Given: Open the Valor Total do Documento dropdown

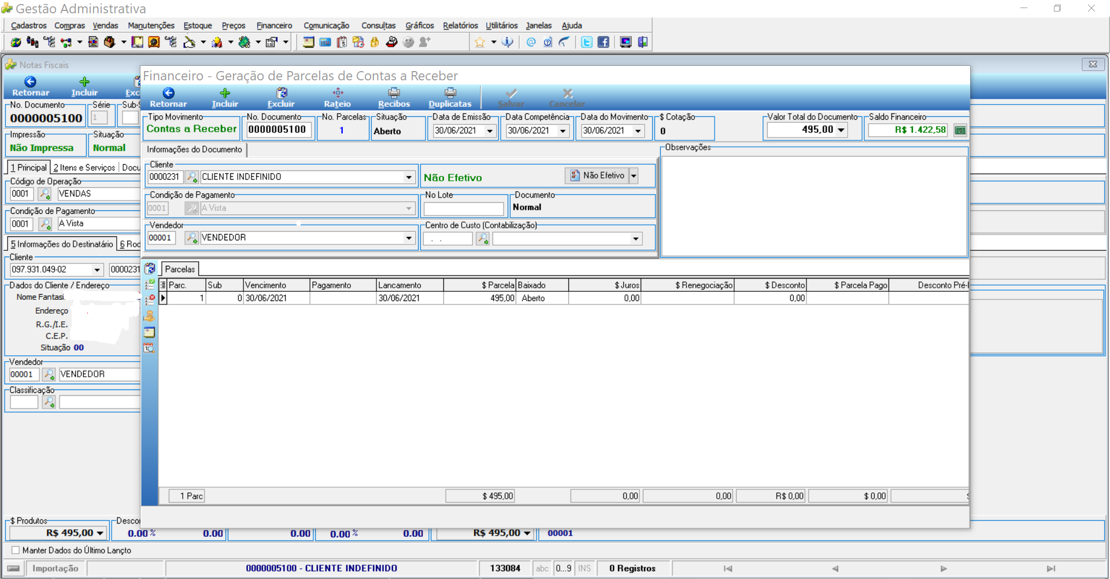Looking at the screenshot, I should point(841,130).
